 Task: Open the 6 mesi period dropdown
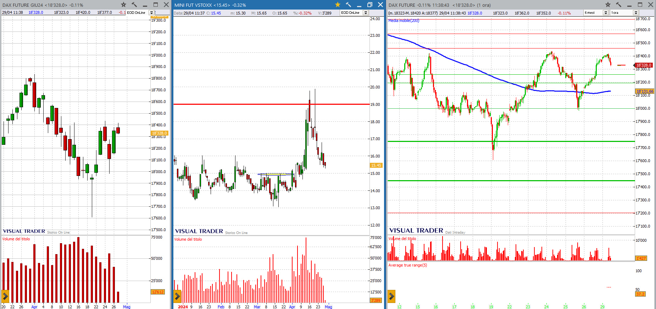tap(606, 13)
